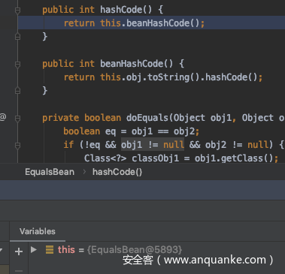Collapse the beanHashCode() method fold marker
The image size is (285, 274).
[x=17, y=65]
